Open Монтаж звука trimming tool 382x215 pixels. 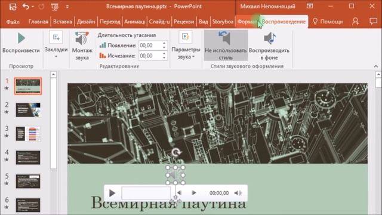(82, 46)
